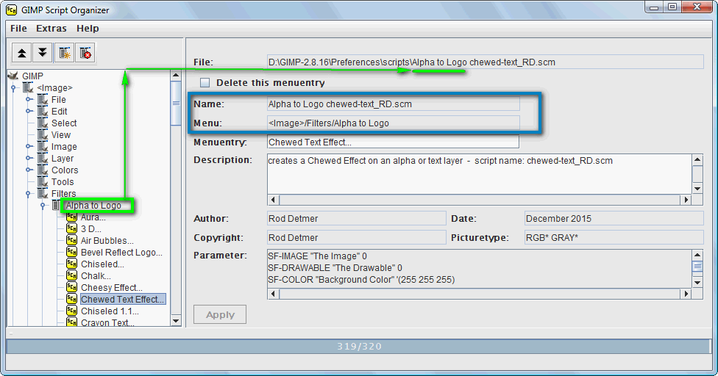Open the File menu
The image size is (718, 376).
19,29
